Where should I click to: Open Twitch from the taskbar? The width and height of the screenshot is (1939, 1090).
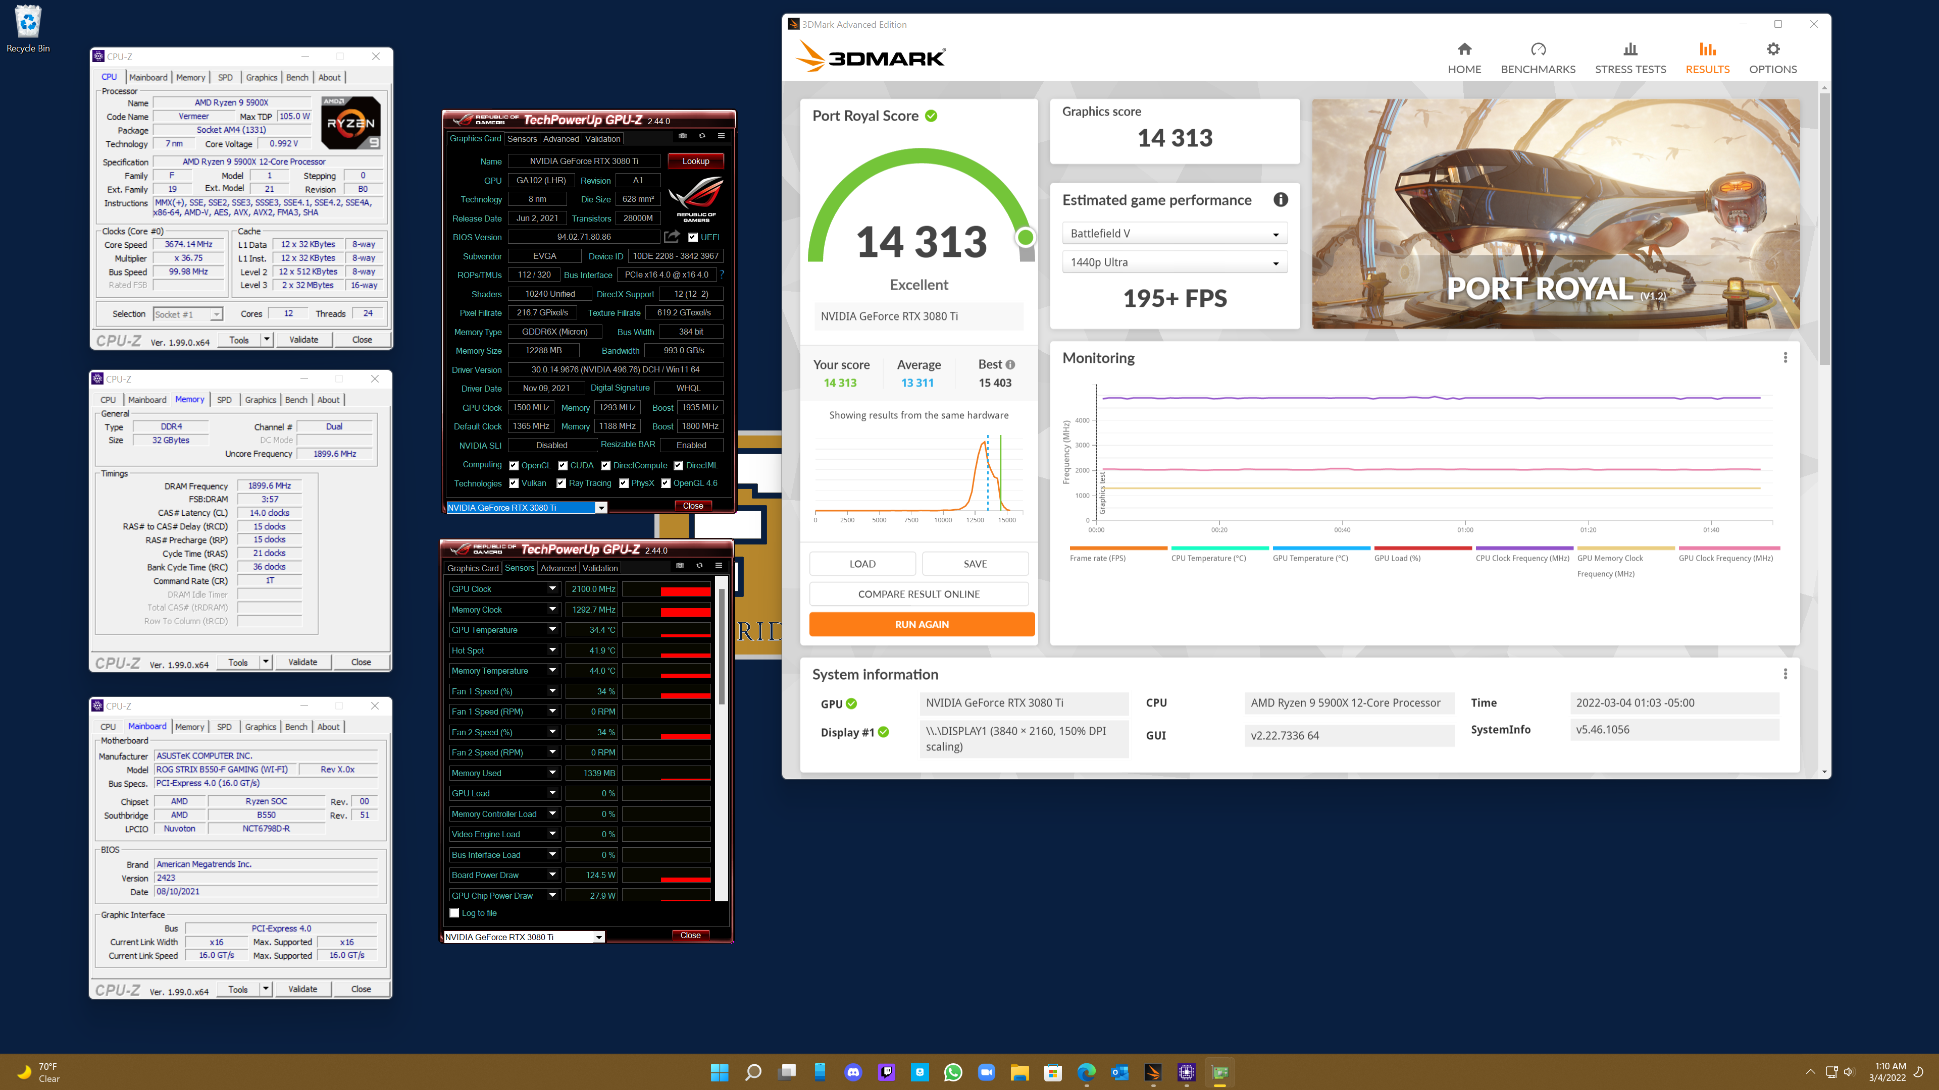(886, 1072)
